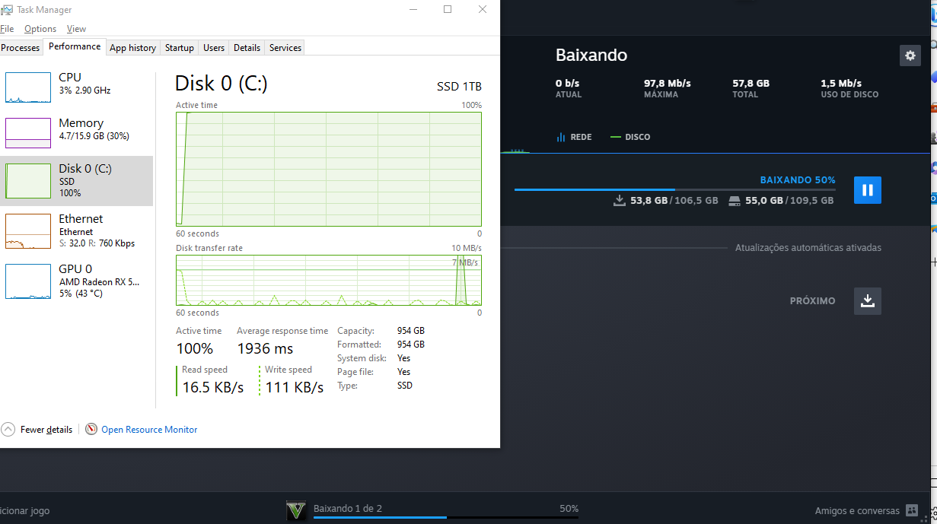Screen dimensions: 937x524
Task: Open the Amigos e conversas chat icon
Action: click(x=911, y=511)
